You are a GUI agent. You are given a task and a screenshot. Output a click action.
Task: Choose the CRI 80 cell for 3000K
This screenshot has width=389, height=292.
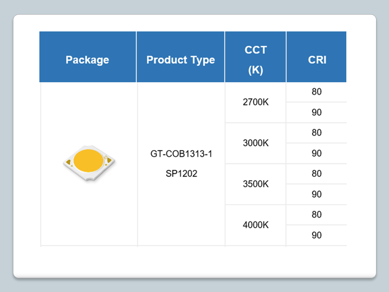[x=317, y=133]
